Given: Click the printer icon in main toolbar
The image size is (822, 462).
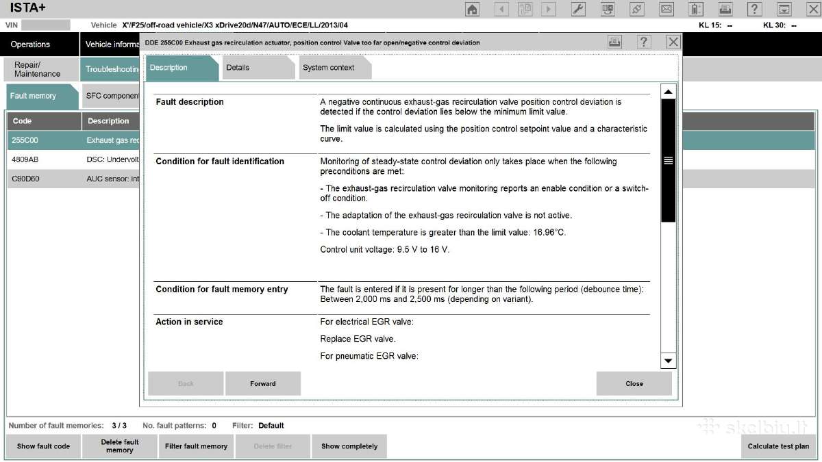Looking at the screenshot, I should click(x=725, y=9).
